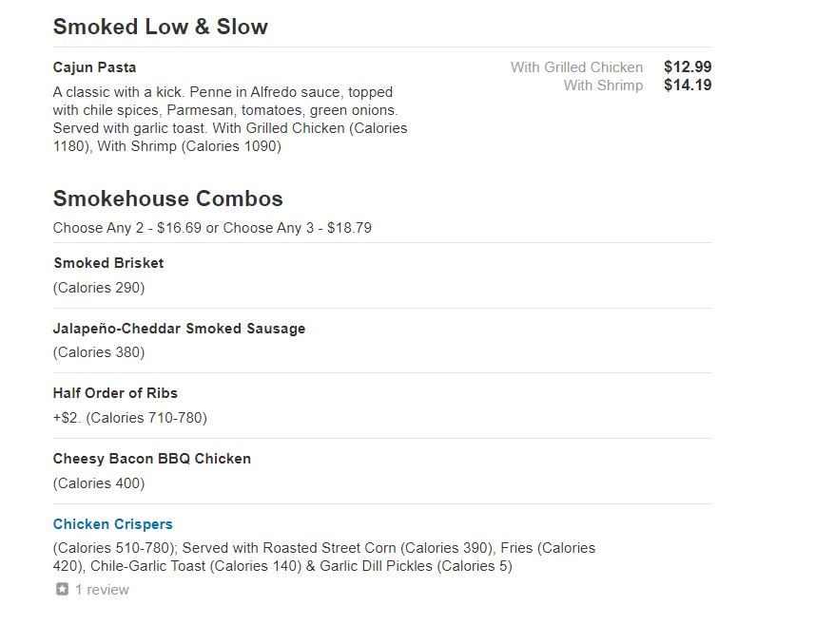Open the Chicken Crispers link
This screenshot has height=624, width=834.
click(113, 524)
